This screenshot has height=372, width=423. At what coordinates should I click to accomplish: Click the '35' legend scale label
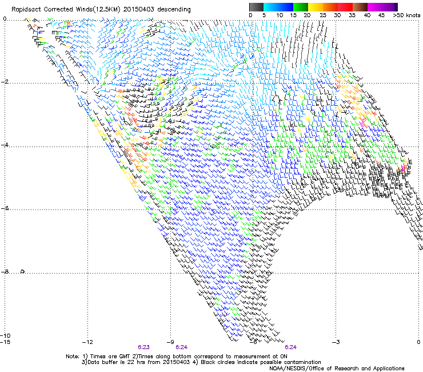click(x=352, y=15)
